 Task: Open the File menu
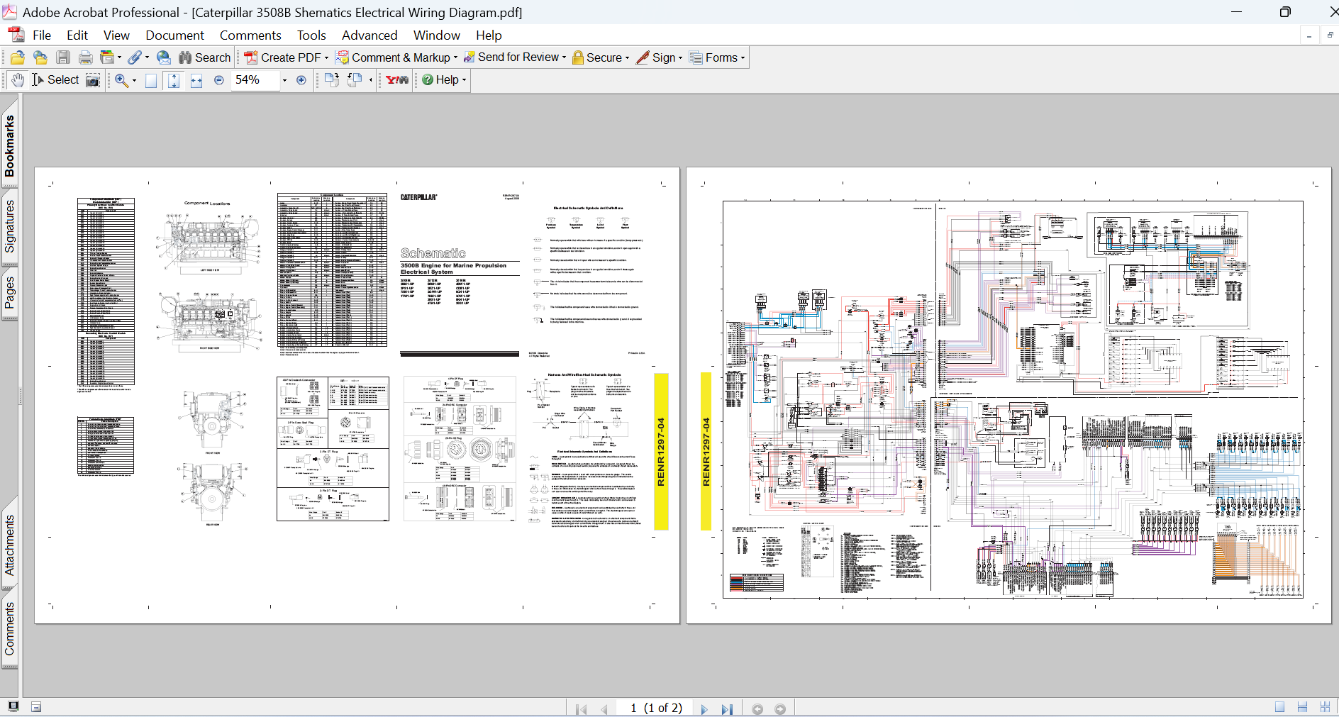(x=42, y=35)
